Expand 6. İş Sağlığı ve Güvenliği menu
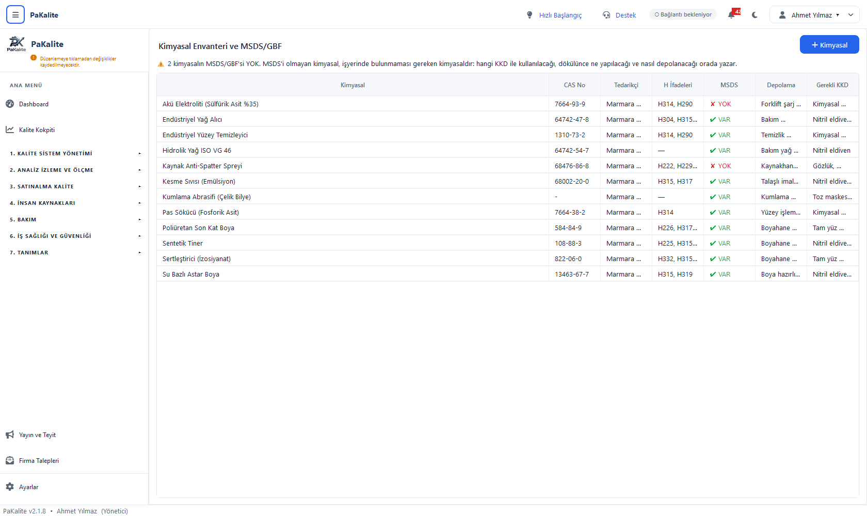This screenshot has height=516, width=867. point(74,236)
